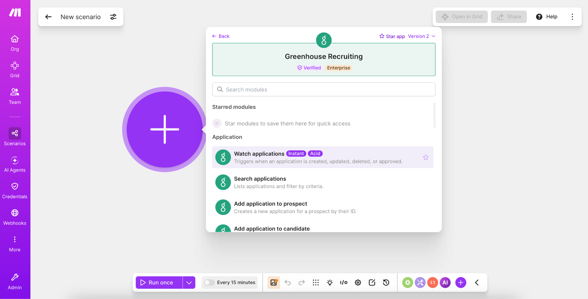The width and height of the screenshot is (588, 299).
Task: Open the Every 15 minutes schedule setting
Action: click(x=236, y=283)
